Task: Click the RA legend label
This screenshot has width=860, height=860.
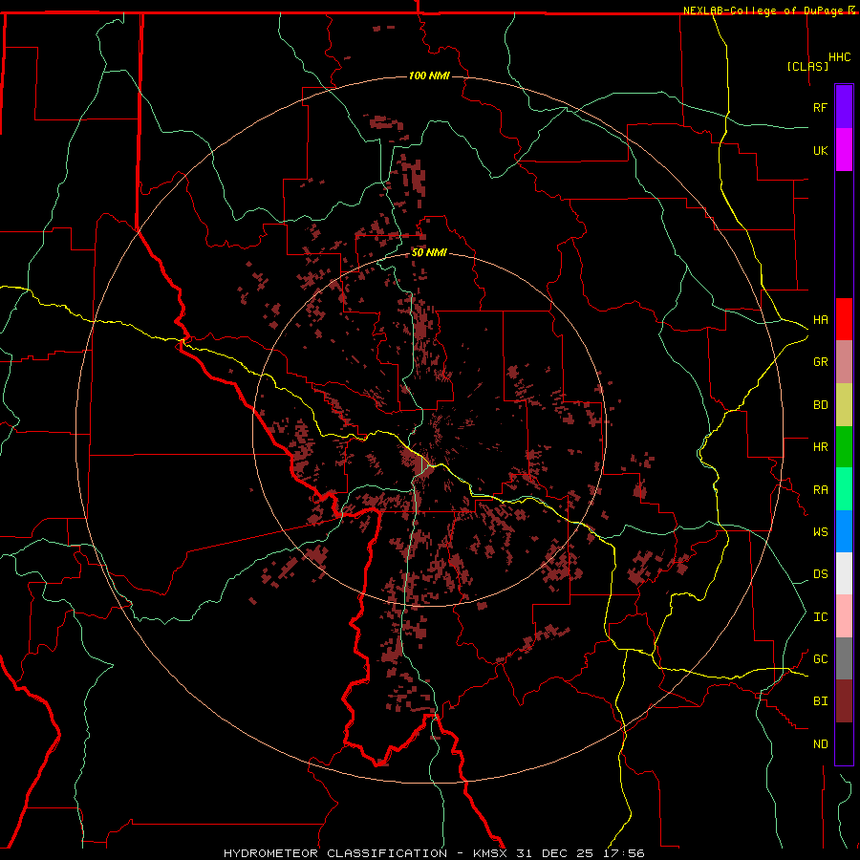Action: [x=820, y=490]
